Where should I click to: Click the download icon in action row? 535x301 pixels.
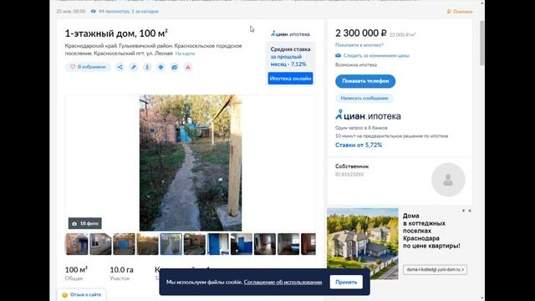tap(147, 67)
